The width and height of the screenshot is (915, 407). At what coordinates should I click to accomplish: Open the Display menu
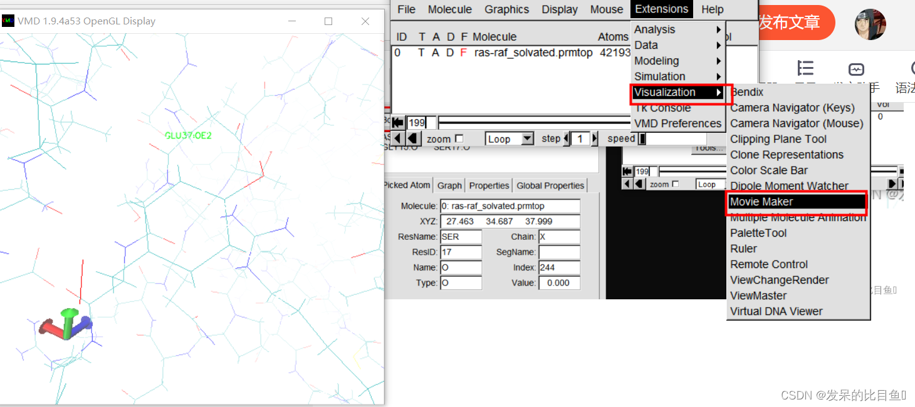point(560,9)
